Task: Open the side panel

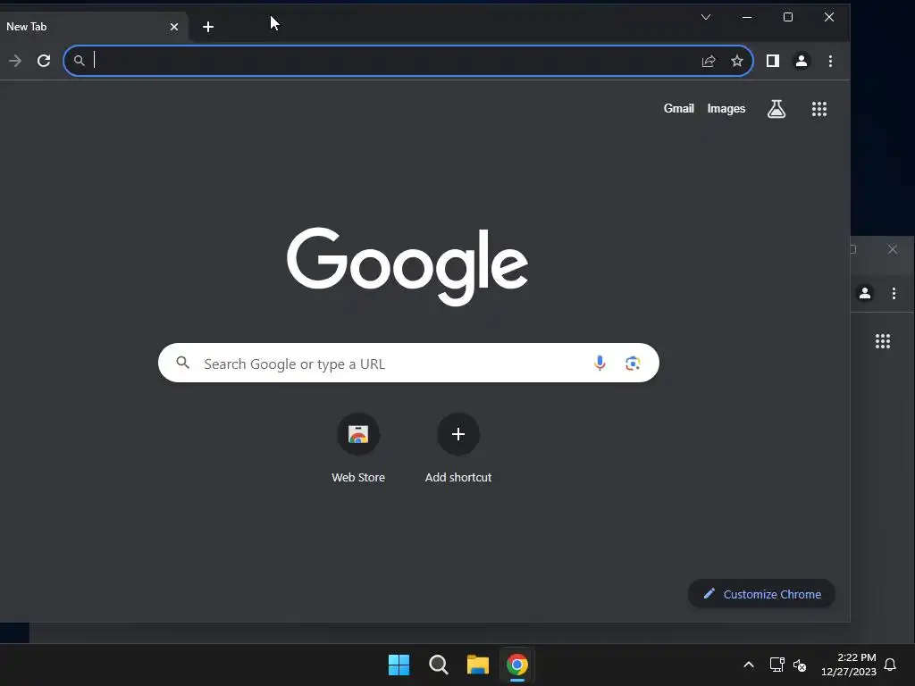Action: 773,61
